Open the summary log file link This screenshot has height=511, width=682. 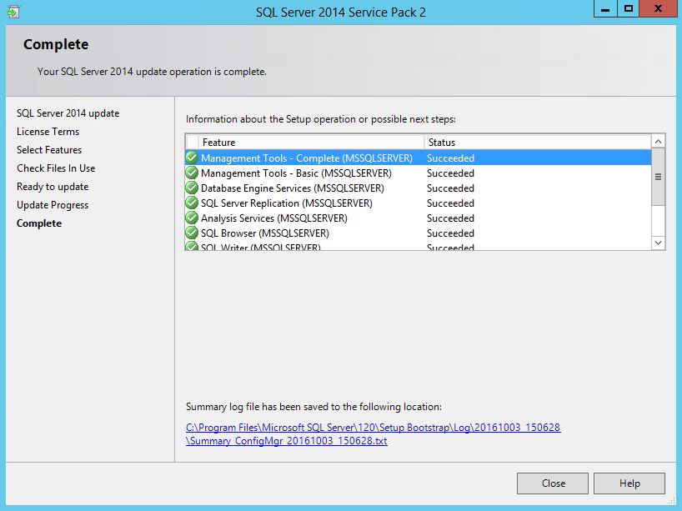click(373, 434)
